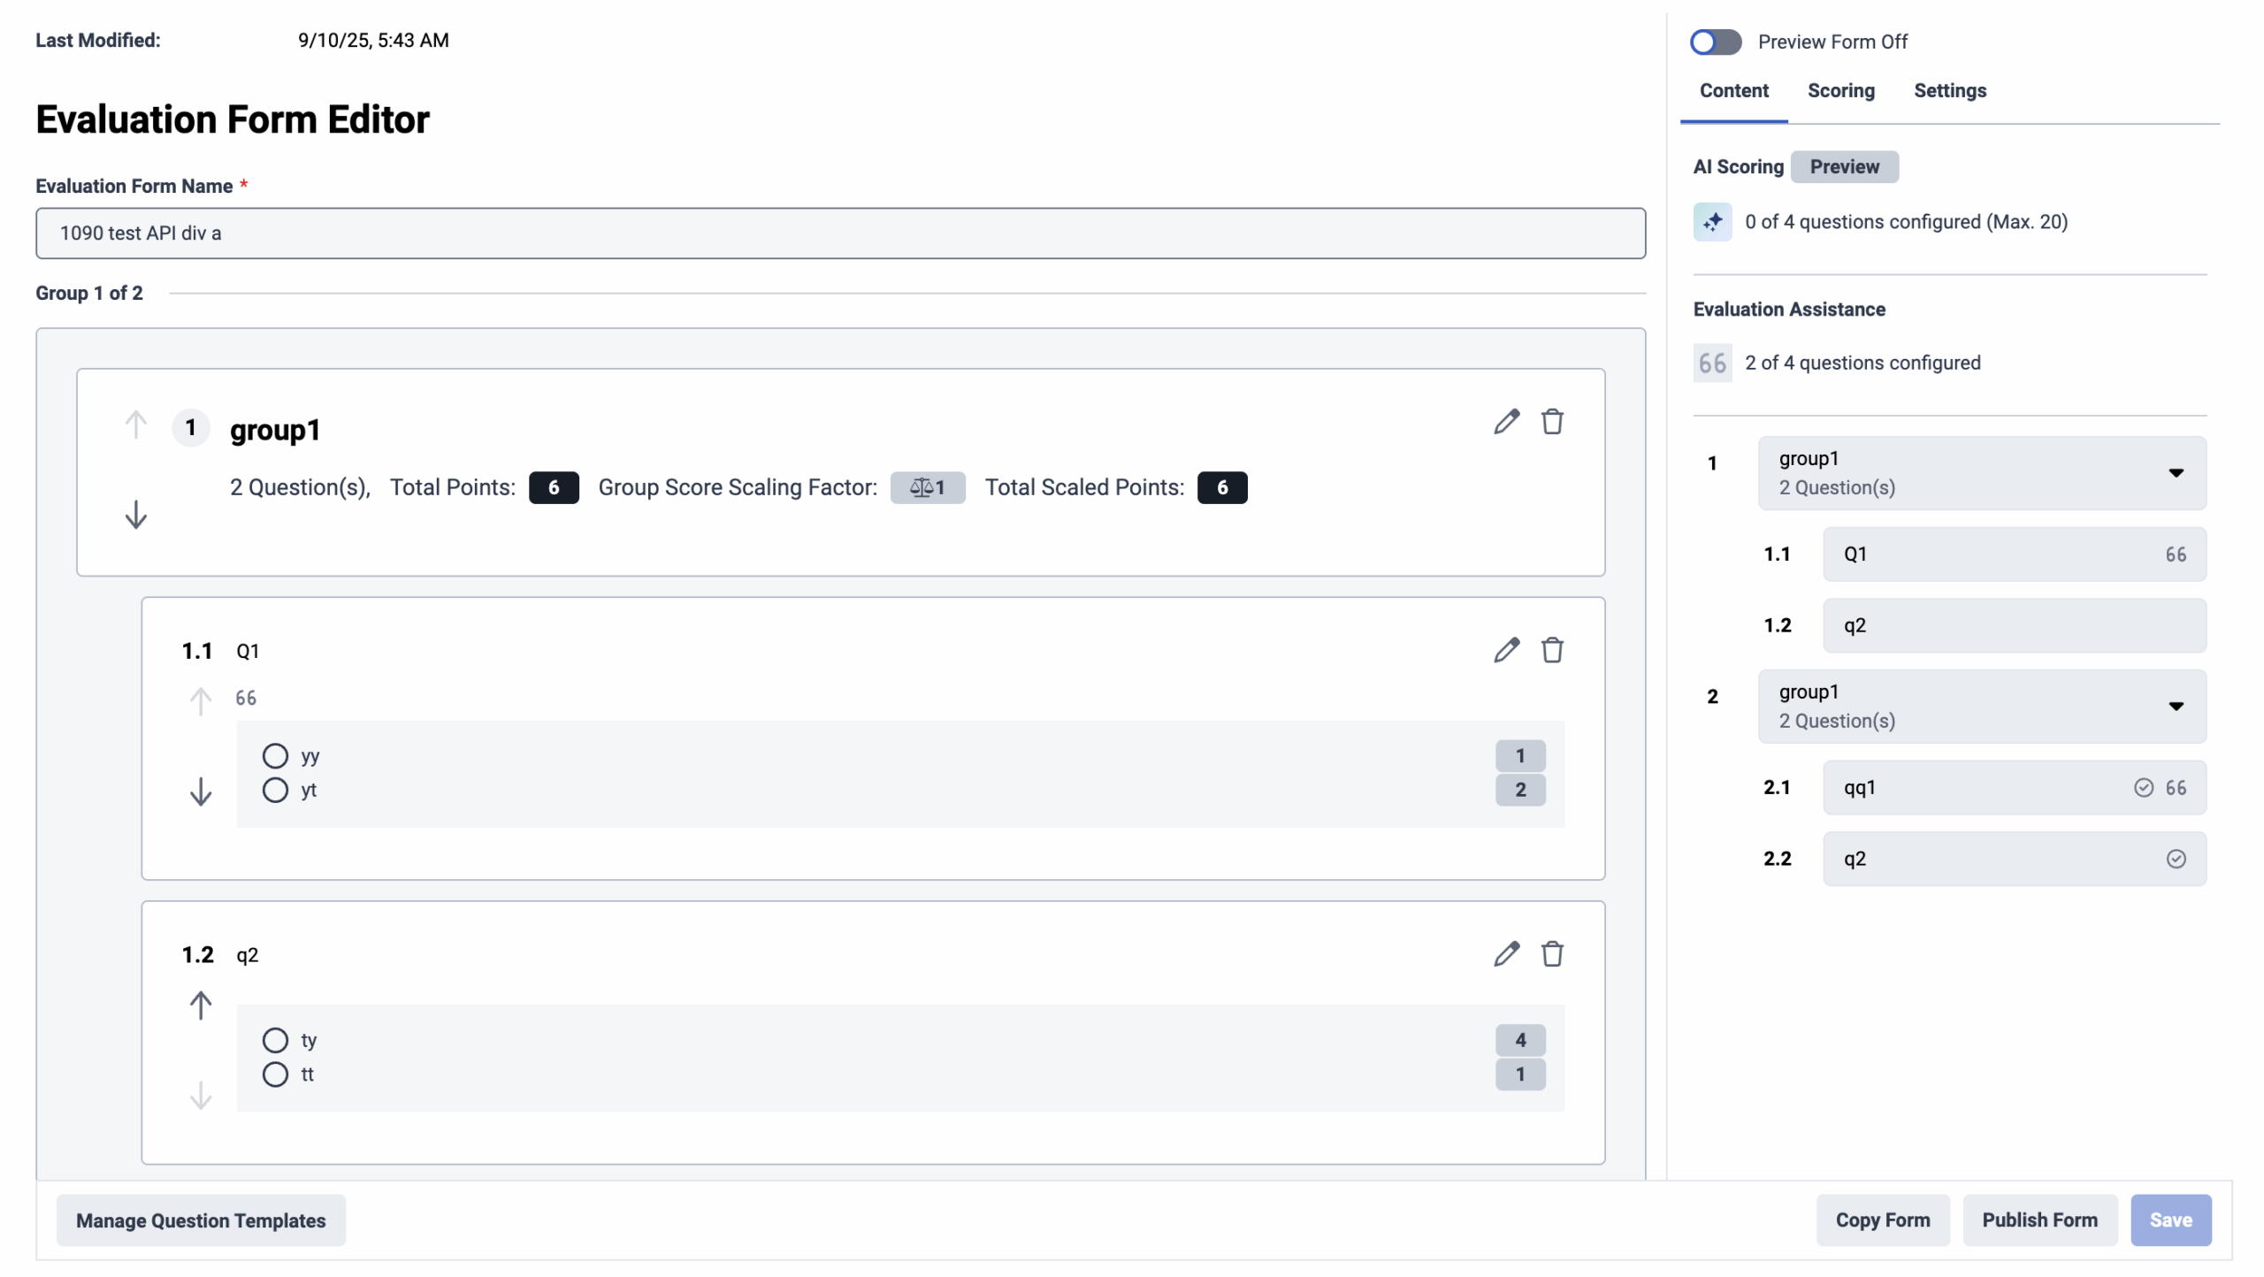Move question 1.1 down with arrow

pos(201,791)
